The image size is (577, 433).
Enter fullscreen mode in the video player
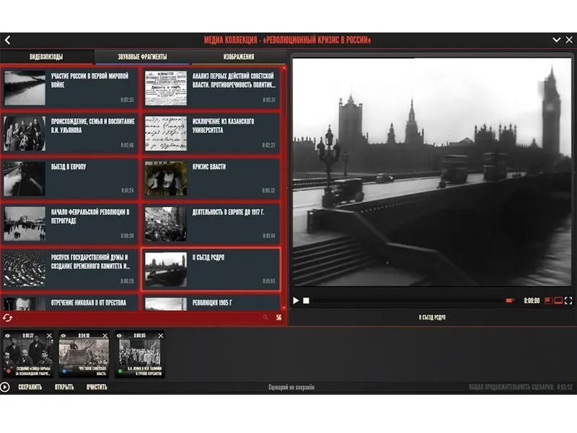pos(568,300)
